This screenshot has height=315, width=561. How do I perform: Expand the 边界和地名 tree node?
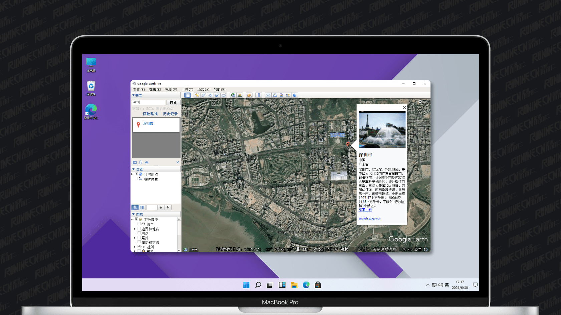135,229
